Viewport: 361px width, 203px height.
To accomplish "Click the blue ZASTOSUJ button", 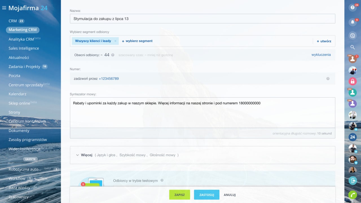I will point(206,195).
